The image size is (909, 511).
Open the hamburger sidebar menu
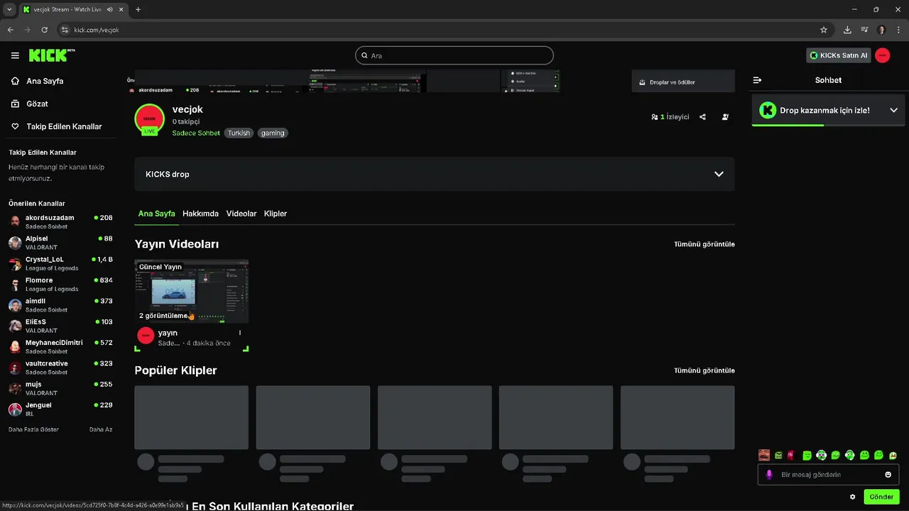click(15, 55)
